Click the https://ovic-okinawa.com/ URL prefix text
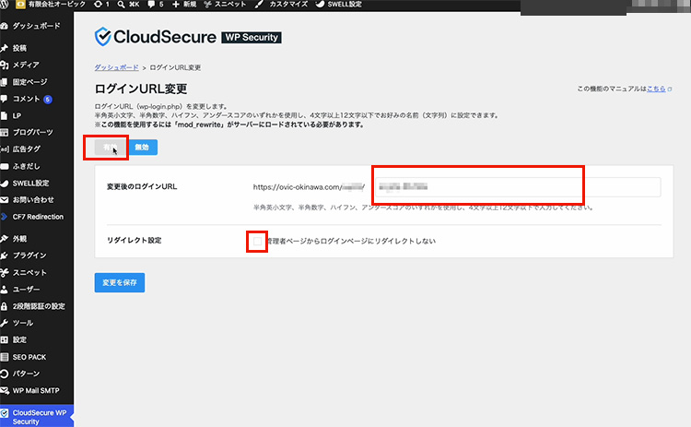Image resolution: width=691 pixels, height=427 pixels. point(297,187)
